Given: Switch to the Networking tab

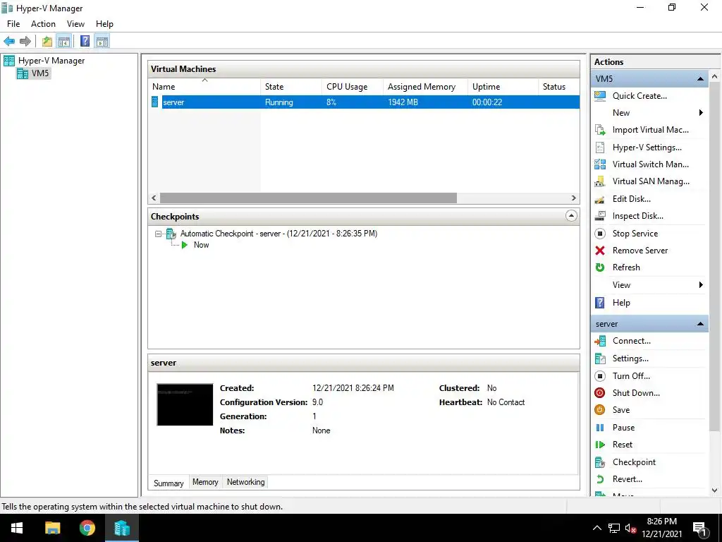Looking at the screenshot, I should (x=246, y=482).
